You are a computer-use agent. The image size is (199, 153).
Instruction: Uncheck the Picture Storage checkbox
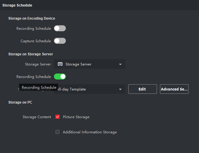coord(57,117)
